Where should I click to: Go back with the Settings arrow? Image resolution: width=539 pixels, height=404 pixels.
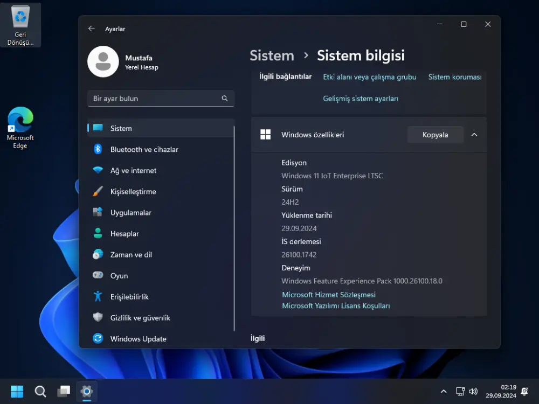point(91,29)
